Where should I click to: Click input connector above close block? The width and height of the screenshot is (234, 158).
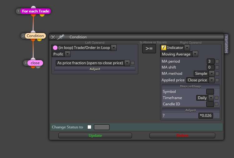(x=33, y=59)
